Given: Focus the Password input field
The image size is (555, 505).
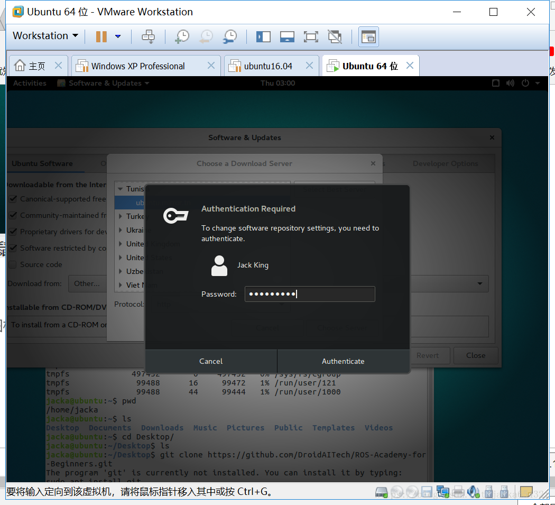Looking at the screenshot, I should pyautogui.click(x=310, y=294).
